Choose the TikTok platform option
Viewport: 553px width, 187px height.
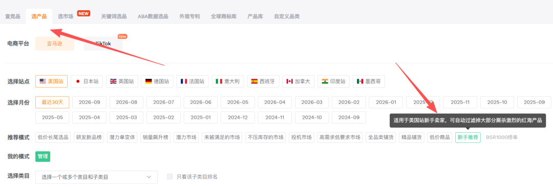(x=103, y=44)
